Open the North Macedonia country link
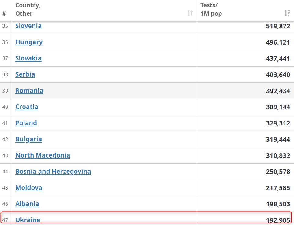 click(43, 155)
